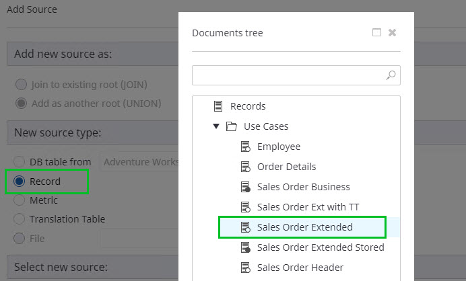Click the Documents tree search field

(x=288, y=75)
